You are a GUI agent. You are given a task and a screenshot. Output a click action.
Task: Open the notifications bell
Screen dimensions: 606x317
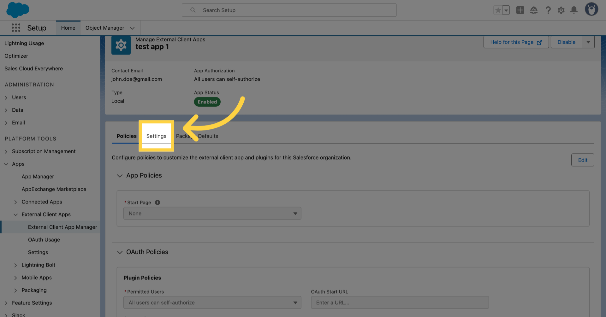[574, 10]
